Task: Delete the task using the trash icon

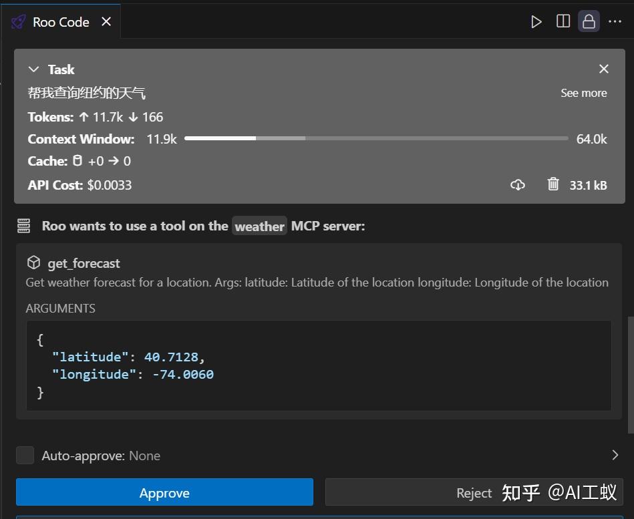Action: [553, 184]
